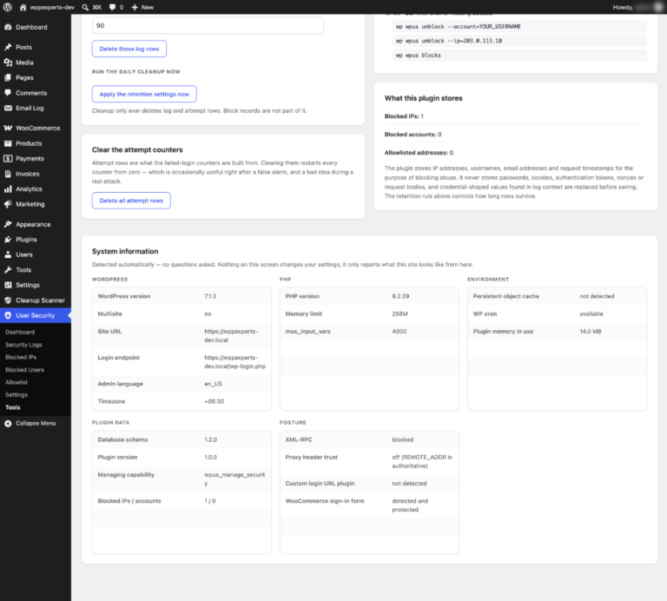Open the Blocked IPs submenu item
Viewport: 667px width, 601px height.
[x=21, y=357]
